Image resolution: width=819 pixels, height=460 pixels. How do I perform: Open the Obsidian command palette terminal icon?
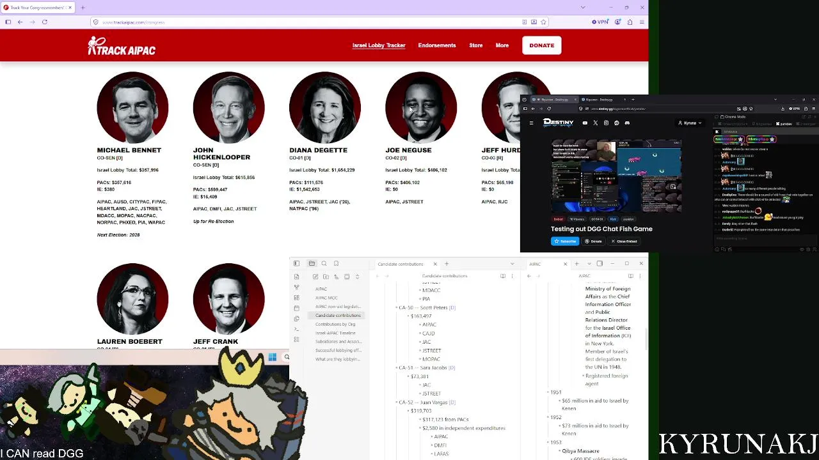click(x=296, y=328)
